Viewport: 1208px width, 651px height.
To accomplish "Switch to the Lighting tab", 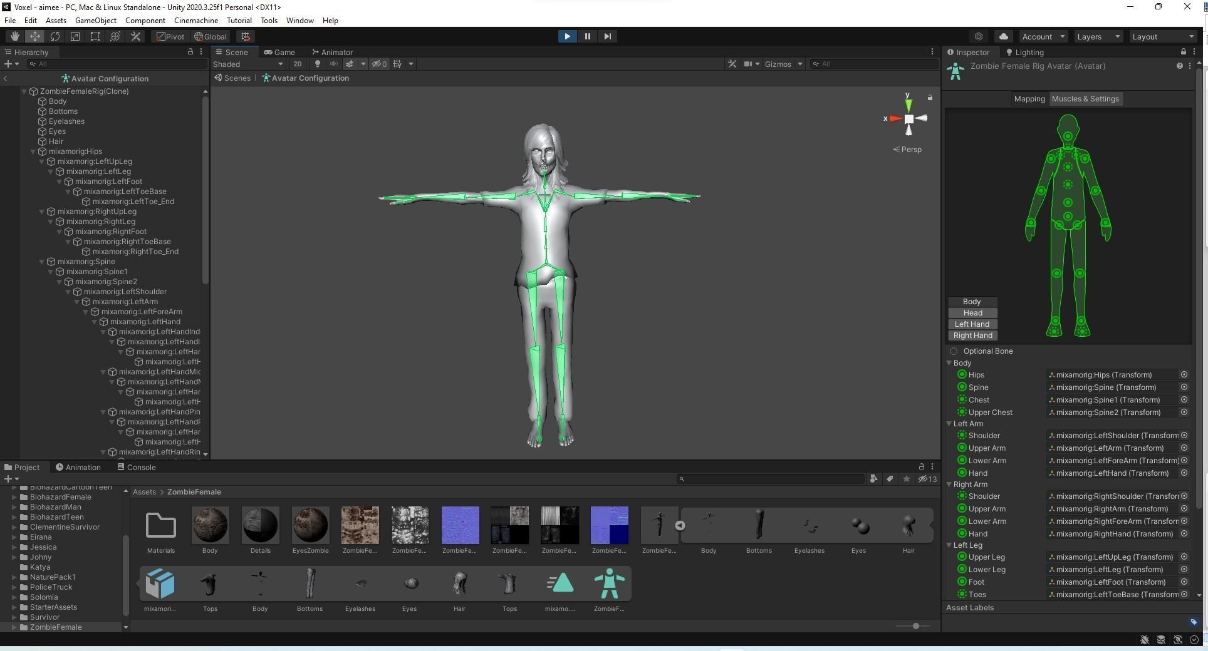I will coord(1024,52).
